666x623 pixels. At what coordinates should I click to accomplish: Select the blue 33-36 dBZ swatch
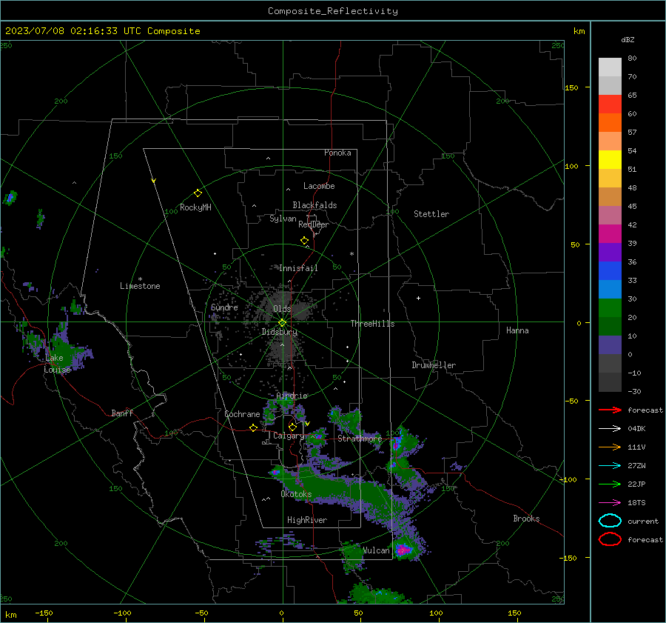(x=610, y=271)
